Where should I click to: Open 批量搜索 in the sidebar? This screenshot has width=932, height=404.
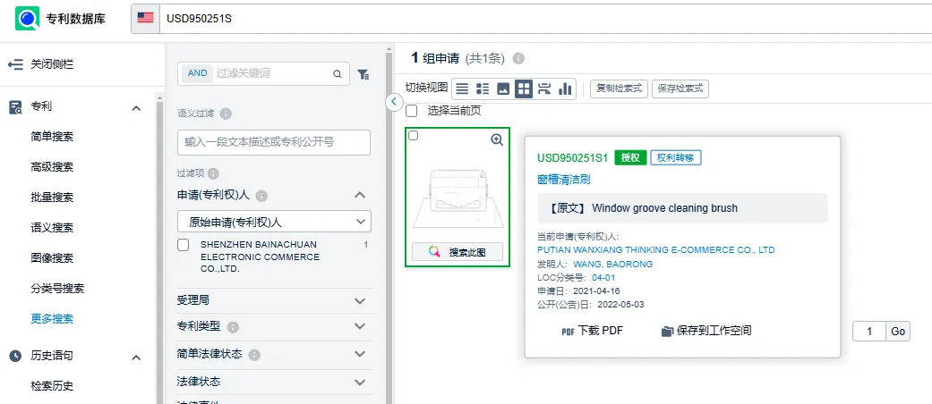tap(52, 198)
